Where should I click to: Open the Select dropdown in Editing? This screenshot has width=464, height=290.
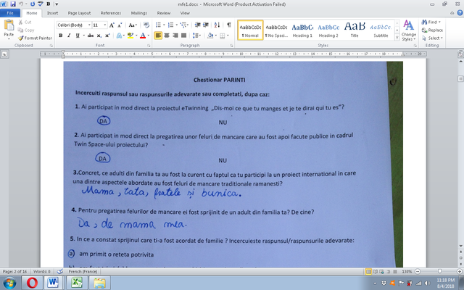click(432, 38)
